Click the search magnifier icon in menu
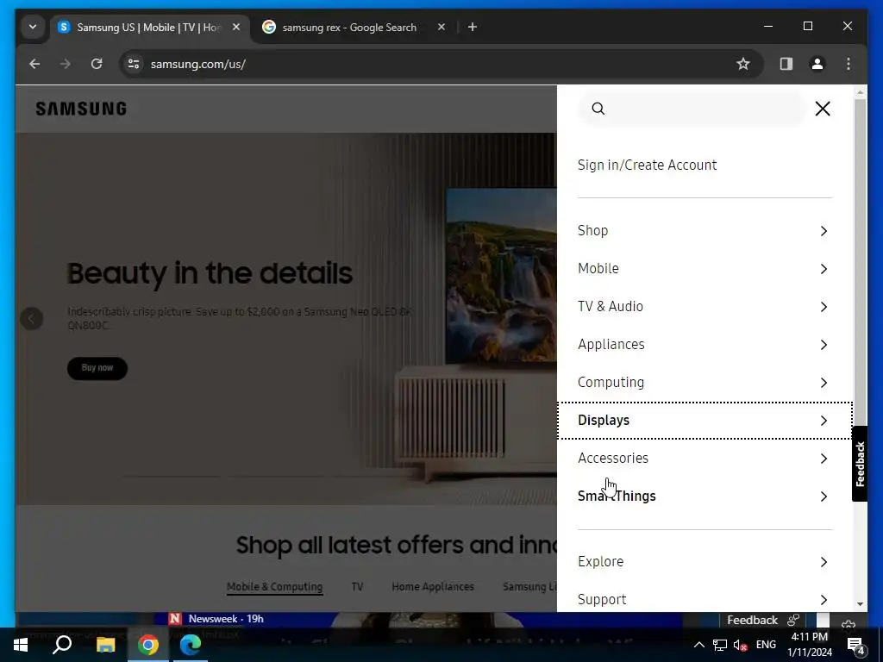883x662 pixels. tap(598, 109)
